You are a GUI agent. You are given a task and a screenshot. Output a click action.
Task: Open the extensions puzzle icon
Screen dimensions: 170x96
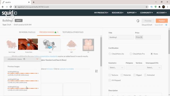click(159, 7)
